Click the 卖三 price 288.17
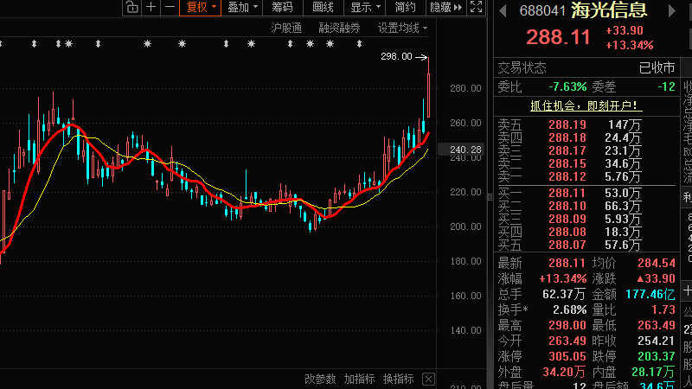Screen dimensions: 692x389 (567, 150)
